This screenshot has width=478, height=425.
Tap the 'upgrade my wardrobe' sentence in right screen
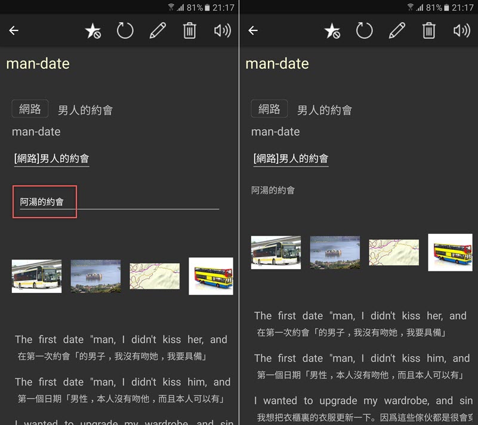[x=363, y=400]
